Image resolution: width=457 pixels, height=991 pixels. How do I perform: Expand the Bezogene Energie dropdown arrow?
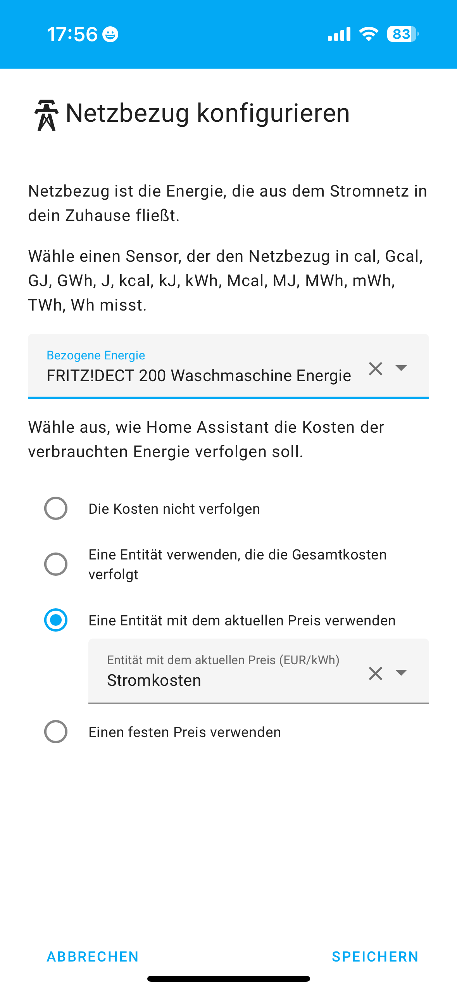[401, 368]
